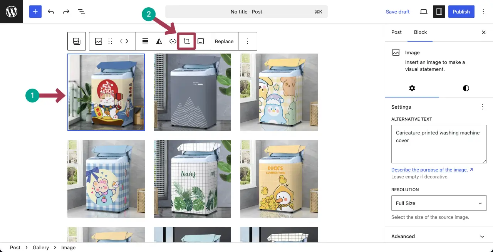Click the Save draft link
The image size is (493, 252).
pyautogui.click(x=397, y=12)
